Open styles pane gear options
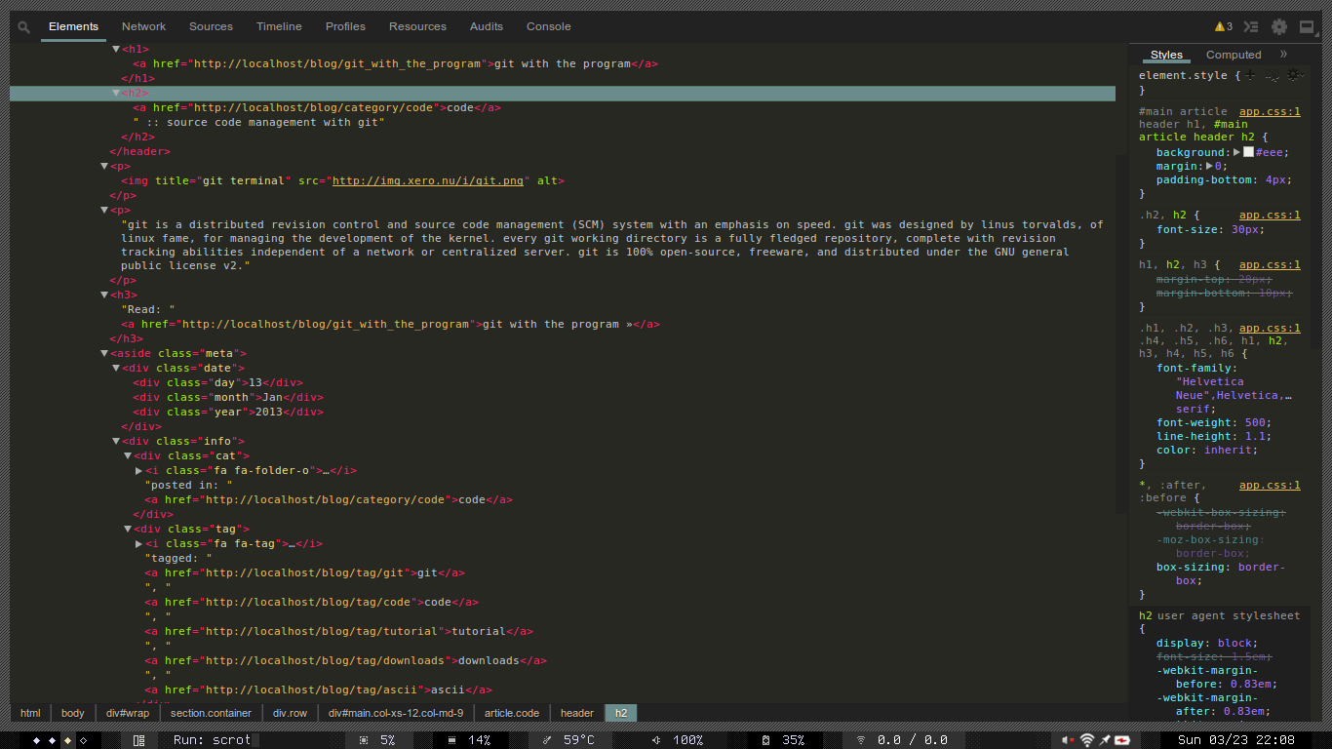This screenshot has width=1332, height=749. click(x=1294, y=75)
